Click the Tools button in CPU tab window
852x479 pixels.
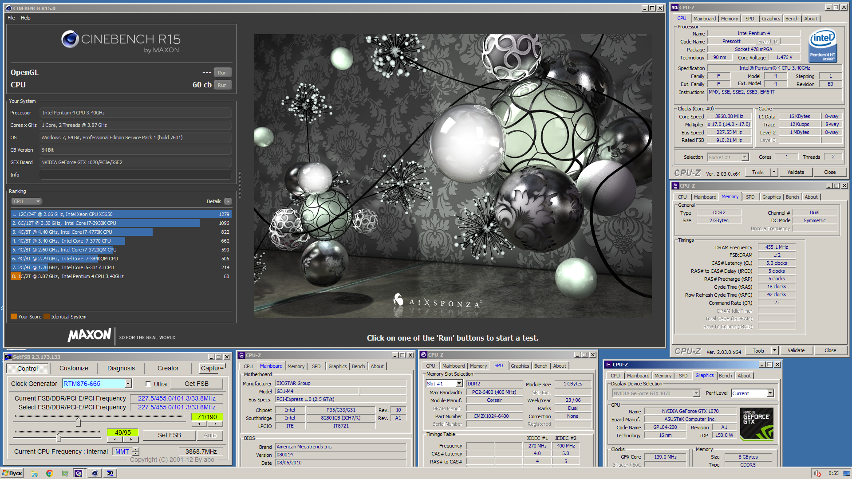point(758,172)
